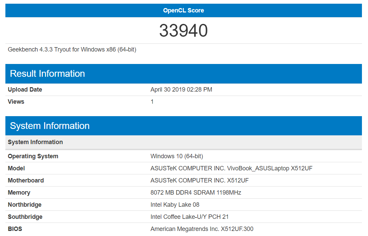The image size is (368, 236).
Task: Click the Intel Kaby Lake 08 value
Action: click(175, 205)
